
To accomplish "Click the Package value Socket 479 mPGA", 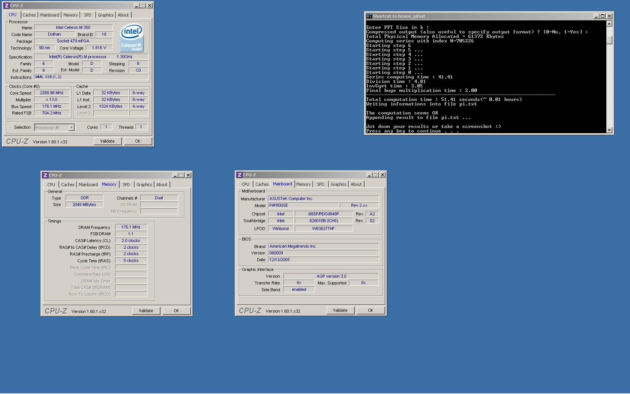I will (73, 41).
